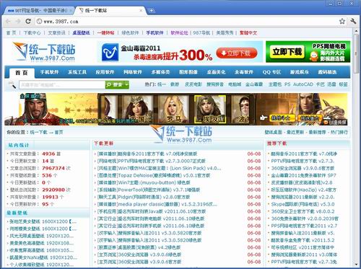Image resolution: width=361 pixels, height=269 pixels.
Task: Select the 埃及 character thumbnail in banner
Action: [x=210, y=109]
